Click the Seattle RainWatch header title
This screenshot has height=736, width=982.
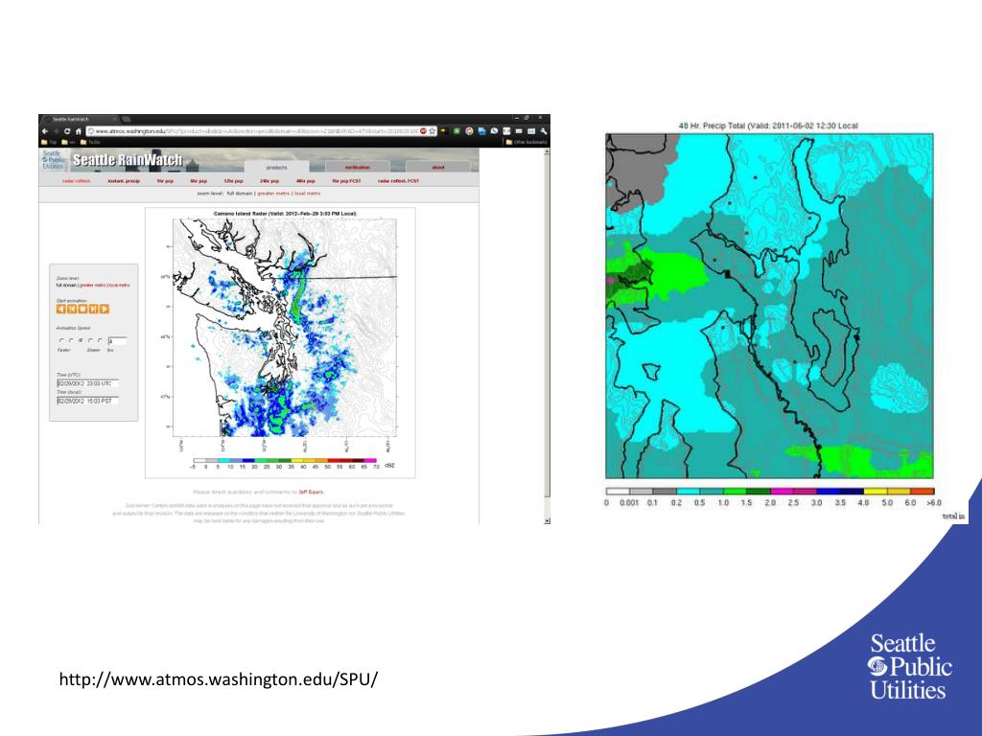[x=128, y=160]
